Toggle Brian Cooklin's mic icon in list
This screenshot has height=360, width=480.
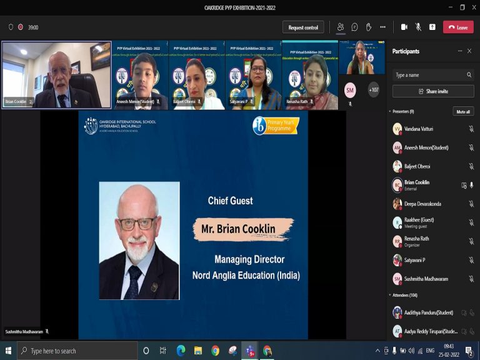click(x=471, y=185)
